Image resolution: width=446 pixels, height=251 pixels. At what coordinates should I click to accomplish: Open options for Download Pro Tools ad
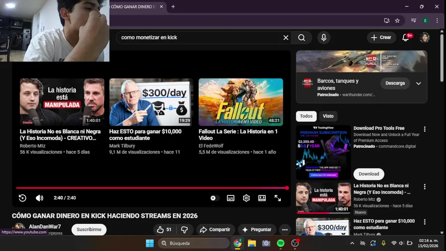pyautogui.click(x=424, y=129)
